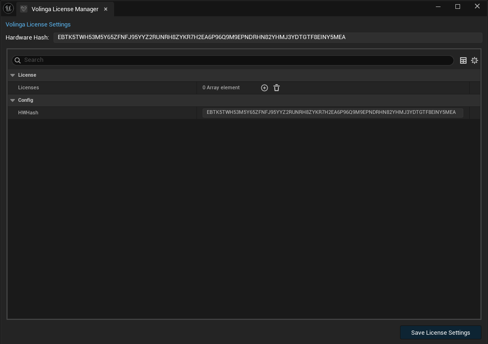Collapse the License category
The image size is (488, 344).
point(13,75)
